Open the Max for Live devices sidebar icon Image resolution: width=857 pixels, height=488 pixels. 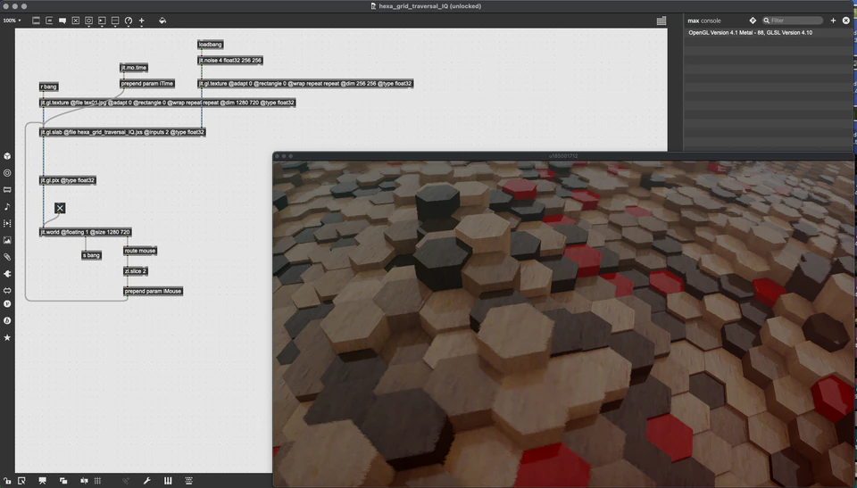(7, 190)
